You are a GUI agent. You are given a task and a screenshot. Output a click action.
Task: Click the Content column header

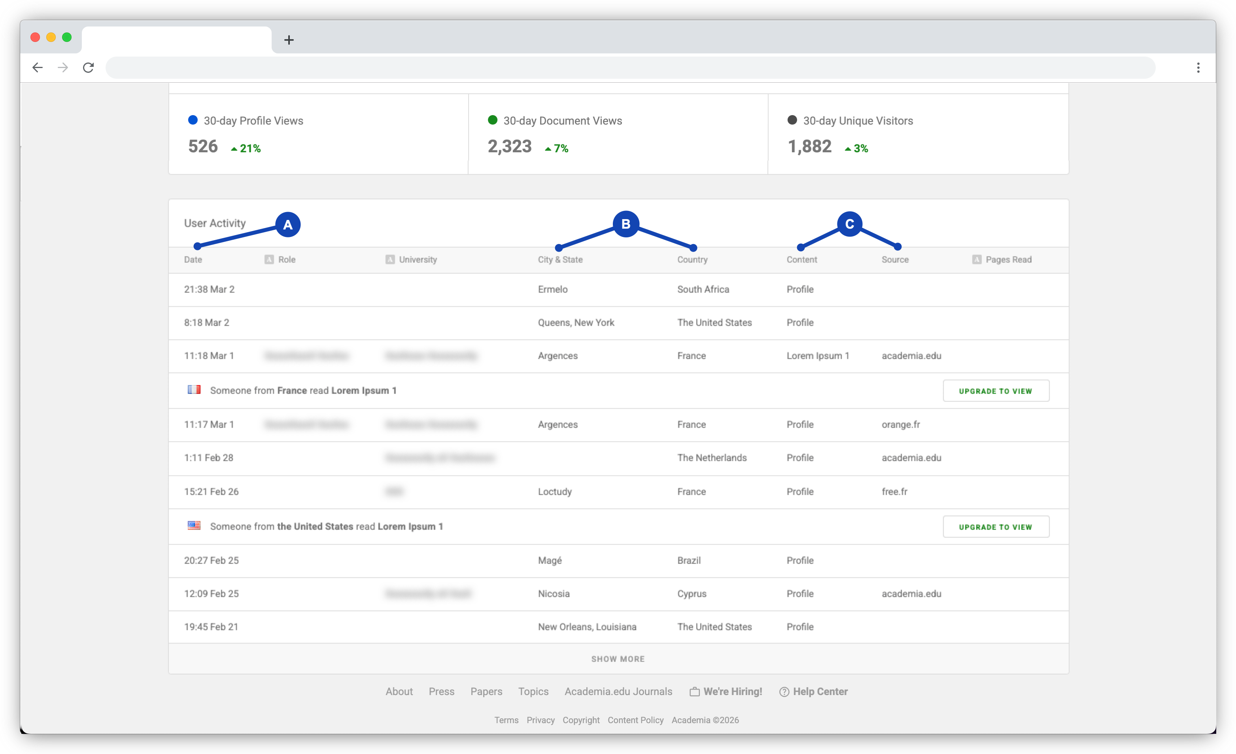801,260
